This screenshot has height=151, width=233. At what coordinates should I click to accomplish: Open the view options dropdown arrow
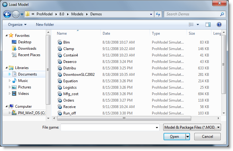198,25
